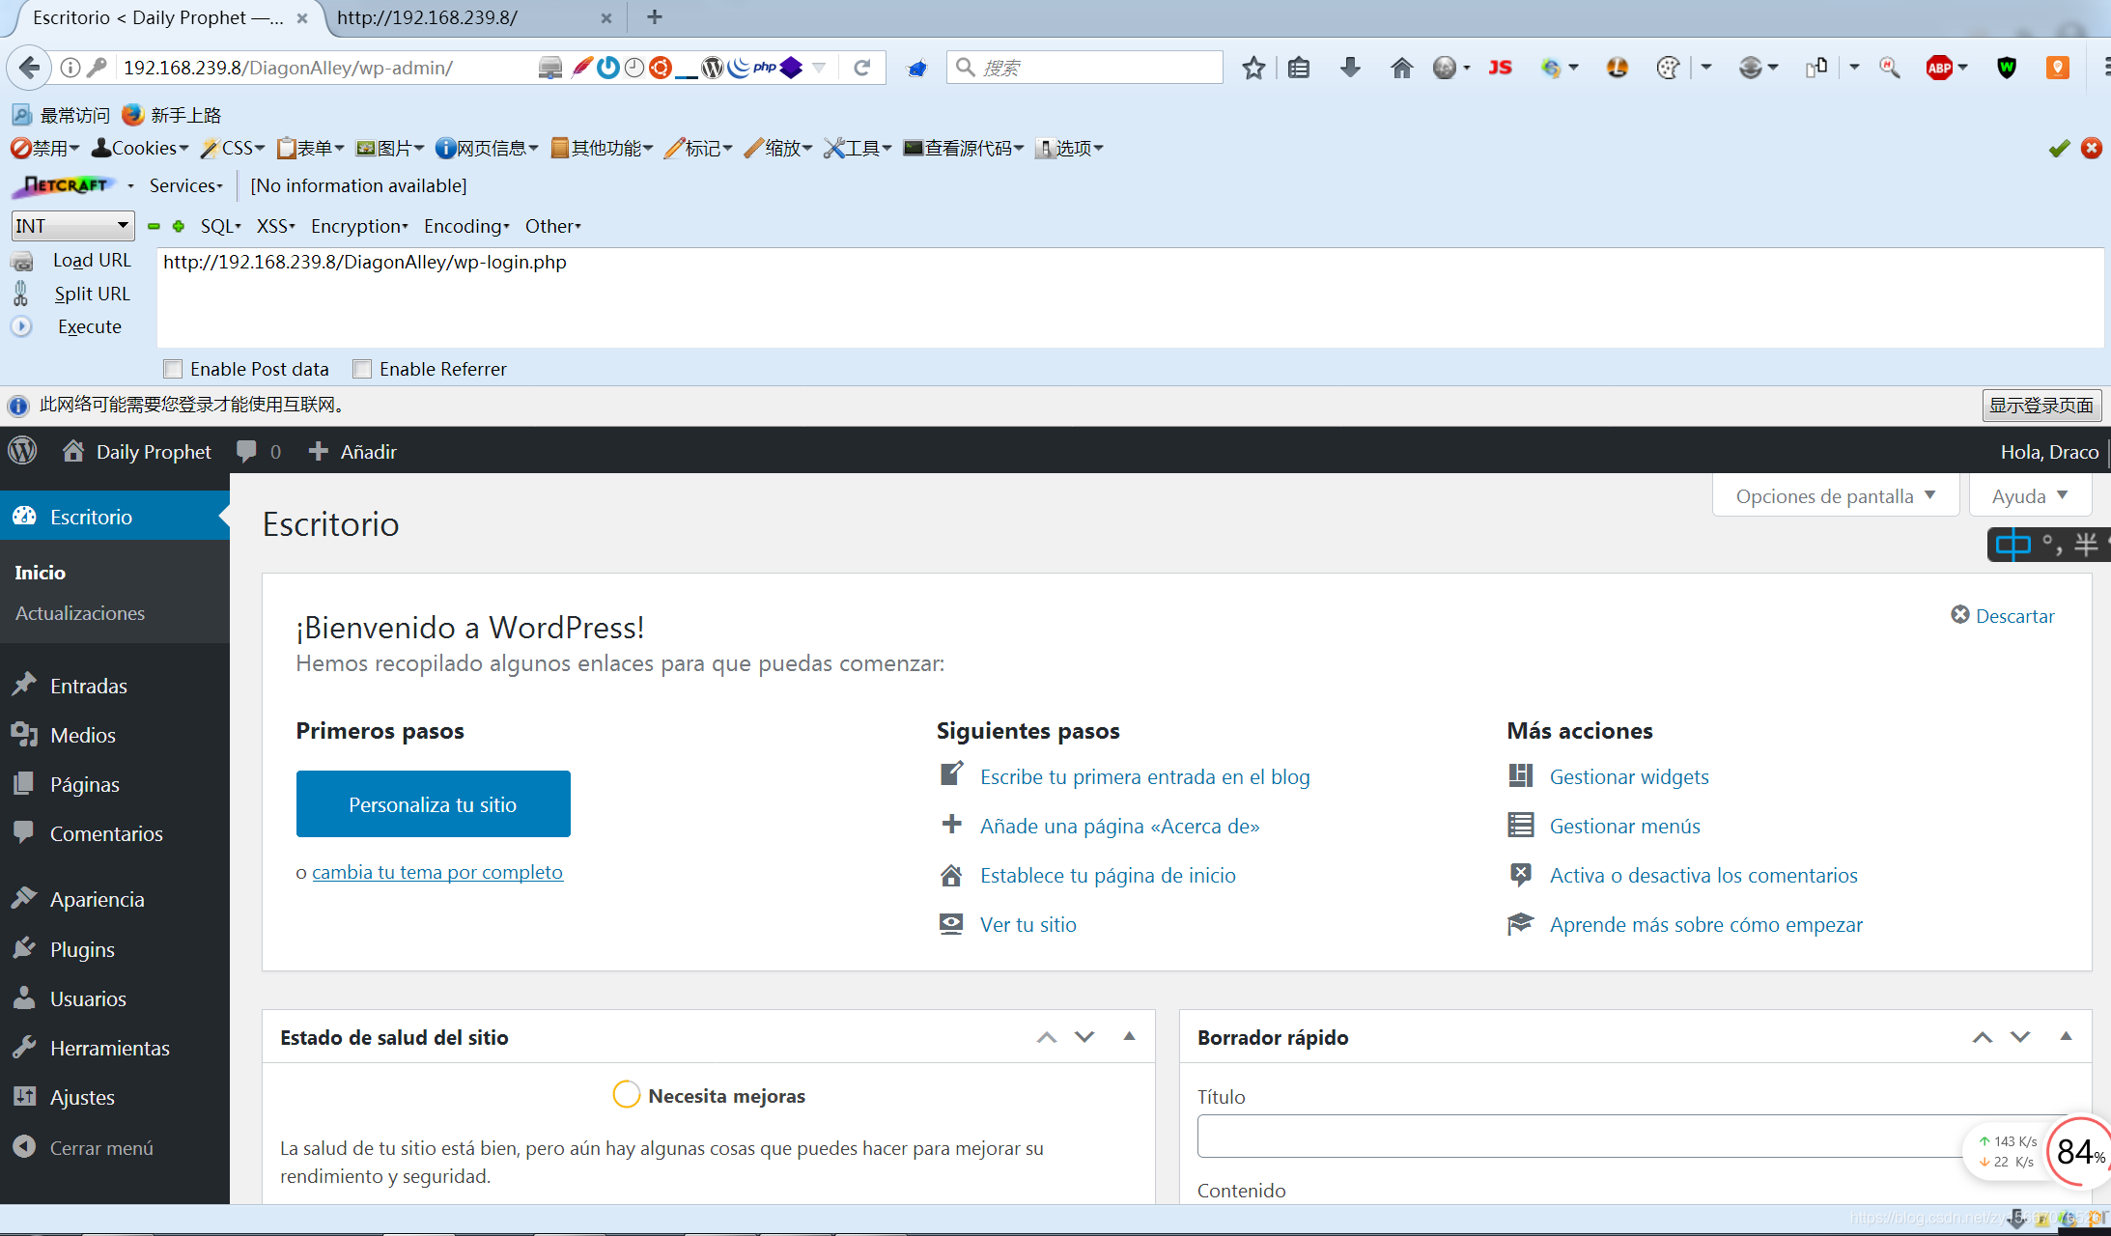2111x1236 pixels.
Task: Open the Cookies dropdown in developer toolbar
Action: pyautogui.click(x=140, y=148)
